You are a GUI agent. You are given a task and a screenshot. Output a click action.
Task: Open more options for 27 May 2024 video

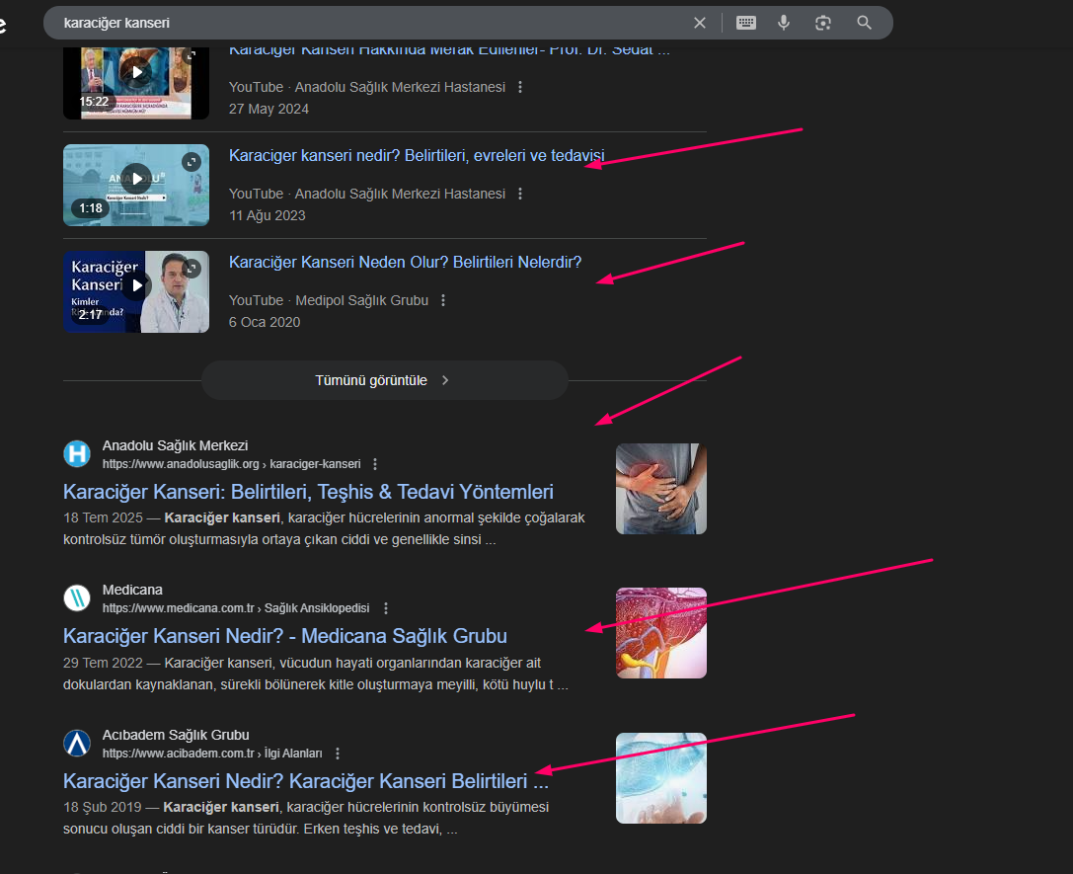coord(520,87)
